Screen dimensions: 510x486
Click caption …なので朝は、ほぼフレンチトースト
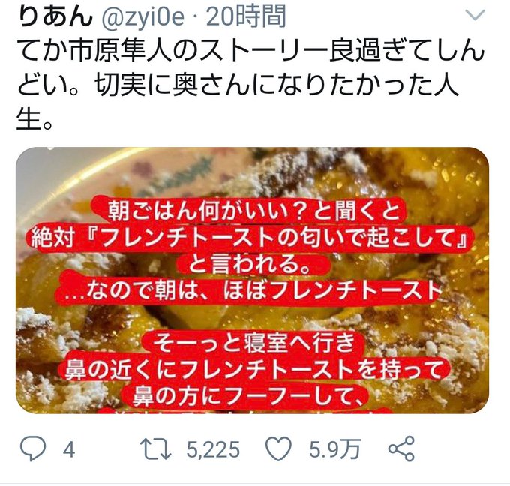coord(253,290)
